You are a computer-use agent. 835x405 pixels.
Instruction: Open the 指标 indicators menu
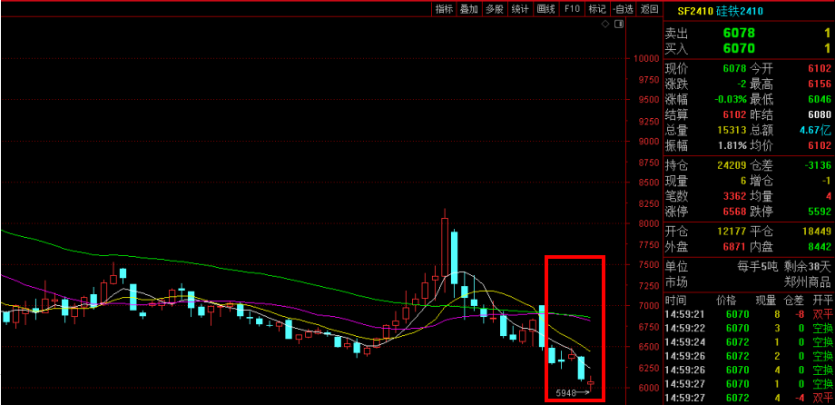(444, 9)
